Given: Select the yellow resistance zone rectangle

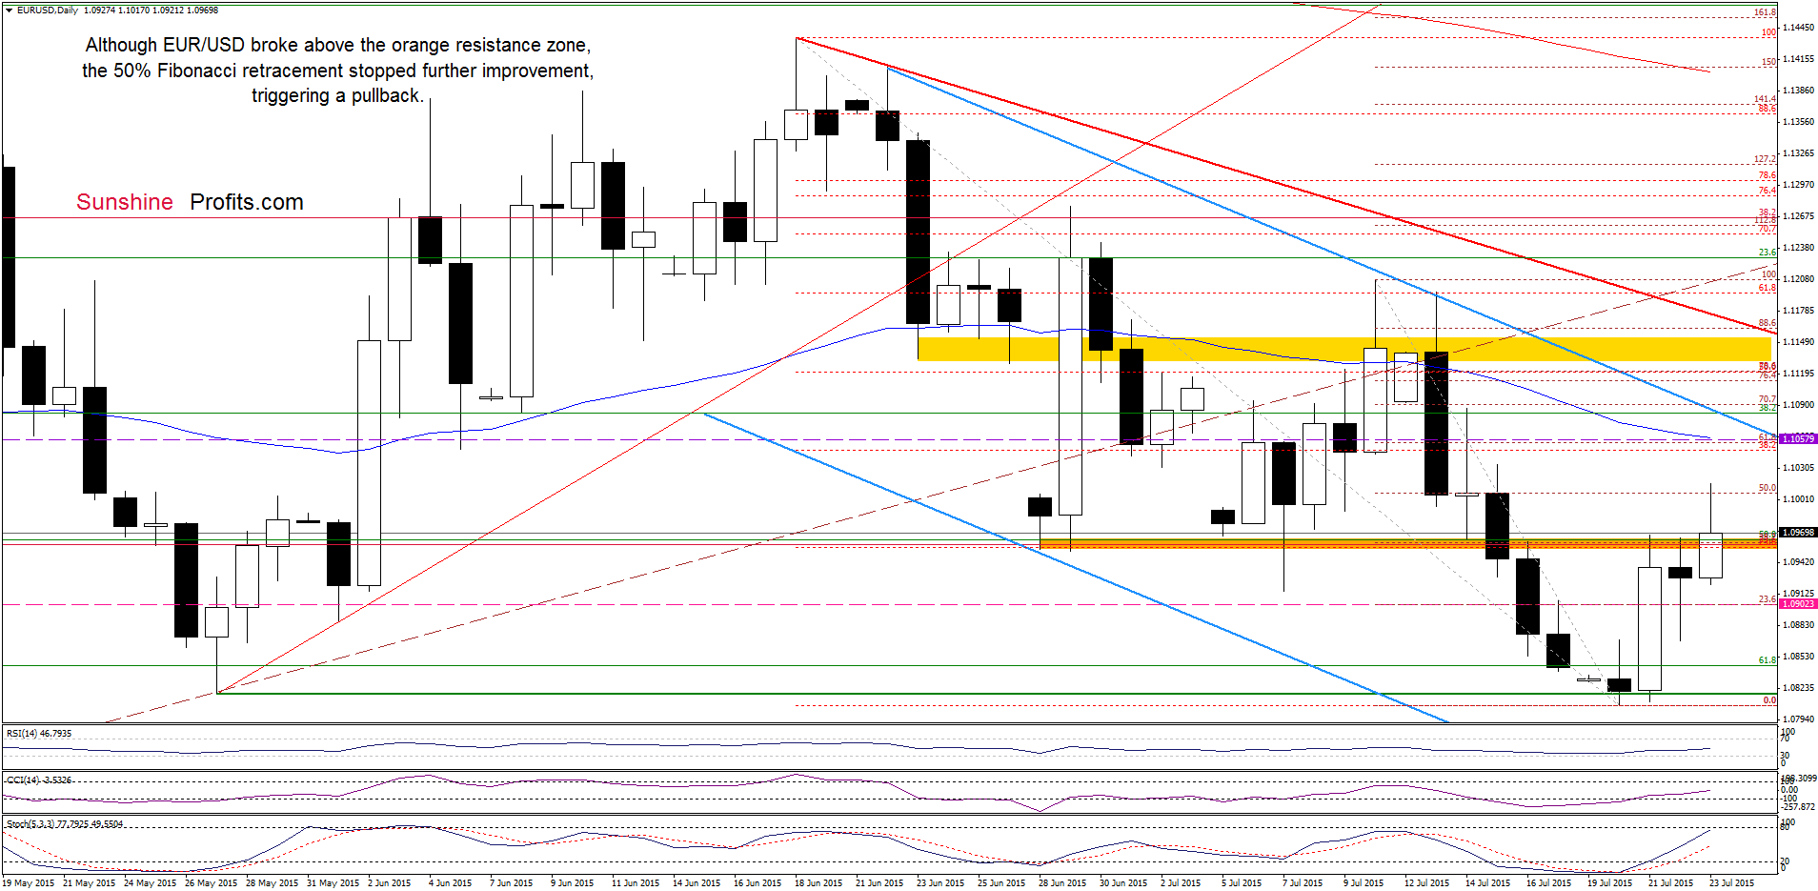Looking at the screenshot, I should 1343,349.
